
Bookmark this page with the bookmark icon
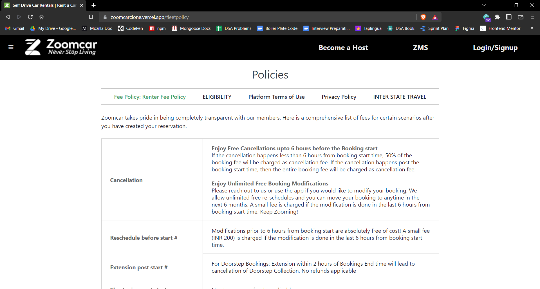[x=91, y=17]
